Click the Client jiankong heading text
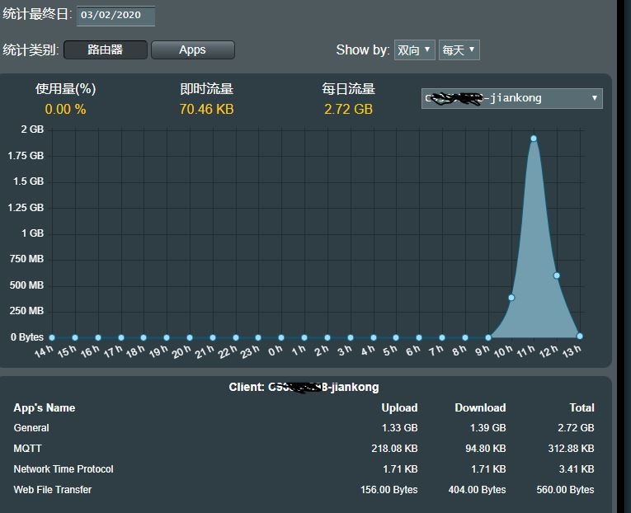This screenshot has height=513, width=631. click(304, 387)
